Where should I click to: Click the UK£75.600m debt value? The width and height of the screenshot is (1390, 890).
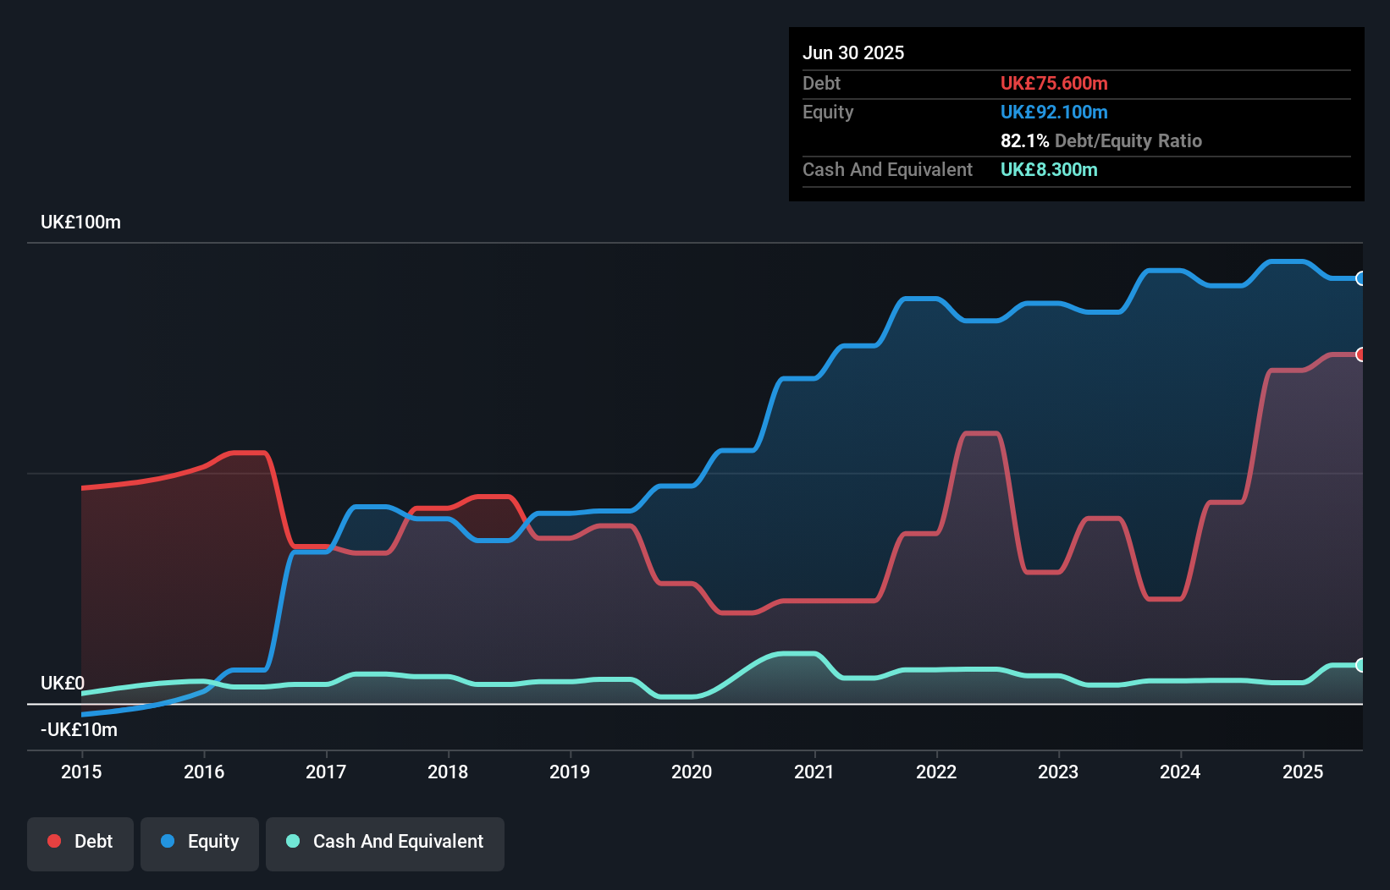point(1054,84)
